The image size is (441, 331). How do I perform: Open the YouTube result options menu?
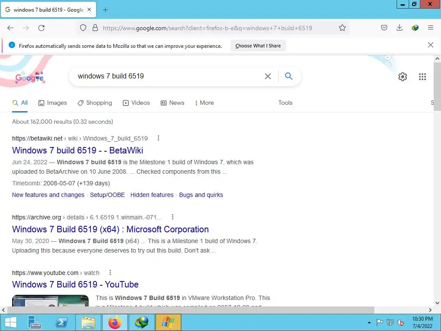tap(110, 272)
